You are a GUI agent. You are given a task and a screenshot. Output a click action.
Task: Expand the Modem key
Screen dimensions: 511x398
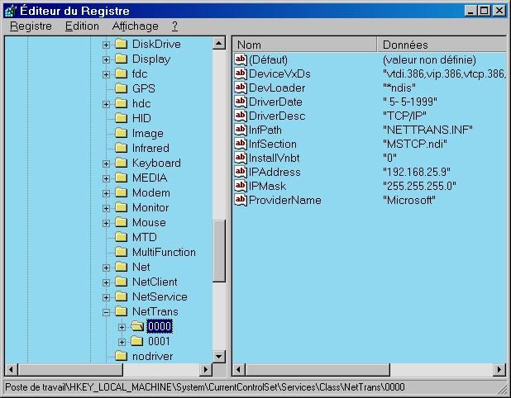pyautogui.click(x=106, y=193)
